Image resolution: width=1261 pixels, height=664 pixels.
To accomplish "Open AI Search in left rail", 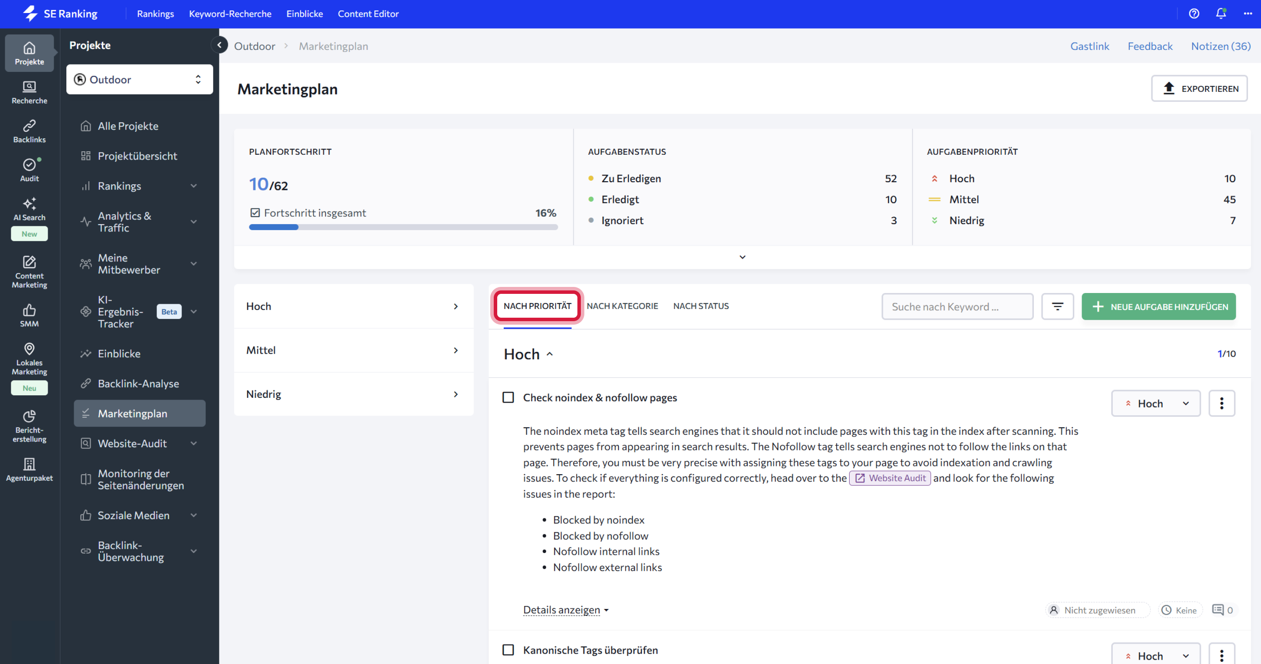I will point(29,209).
